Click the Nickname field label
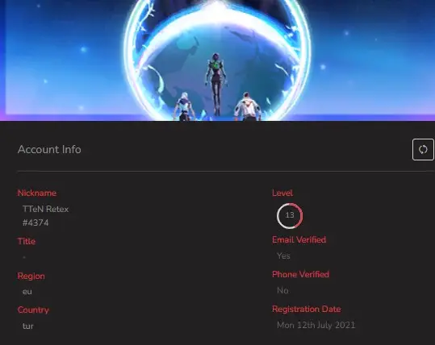This screenshot has height=345, width=435. pos(37,193)
